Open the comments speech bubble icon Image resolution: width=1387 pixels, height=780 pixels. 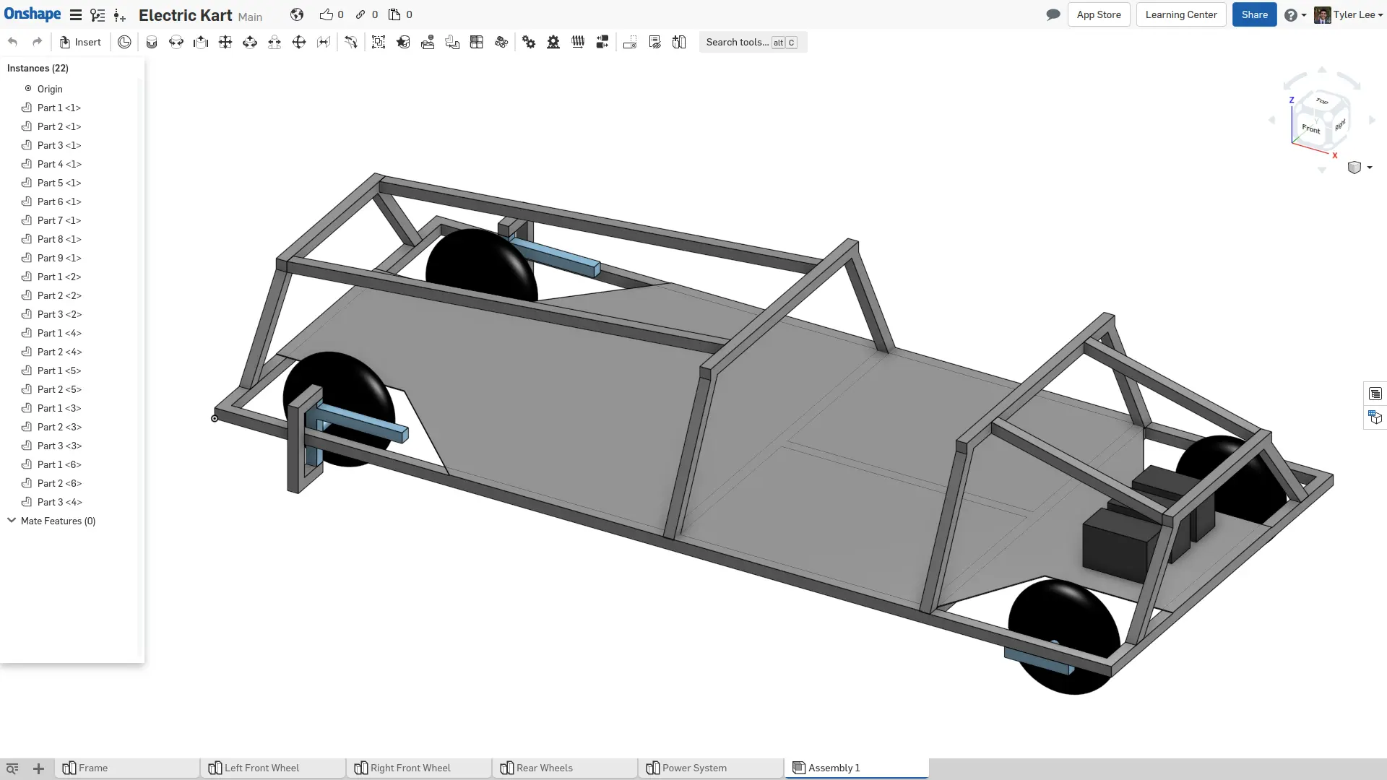(x=1053, y=14)
